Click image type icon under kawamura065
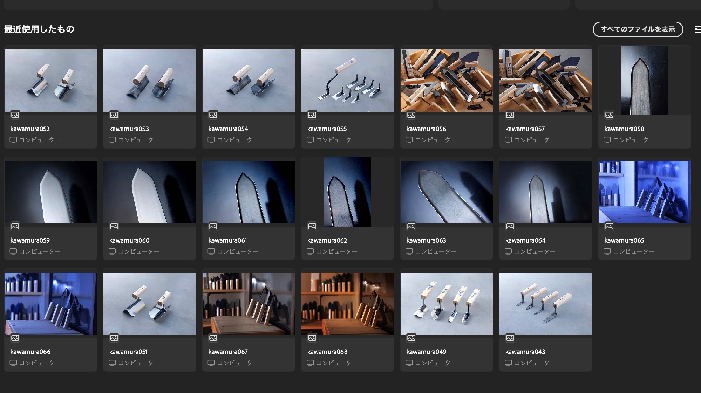The image size is (701, 393). point(609,226)
